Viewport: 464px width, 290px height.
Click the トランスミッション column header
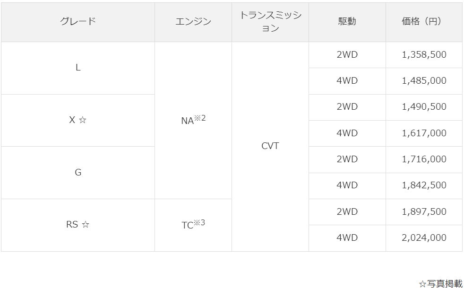[270, 21]
